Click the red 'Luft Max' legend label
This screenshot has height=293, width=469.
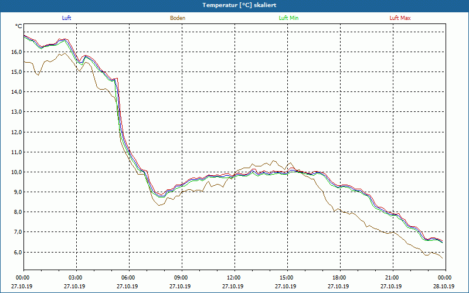(x=400, y=18)
